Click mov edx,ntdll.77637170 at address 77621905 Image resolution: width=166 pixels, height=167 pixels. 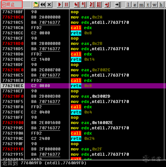click(x=100, y=128)
